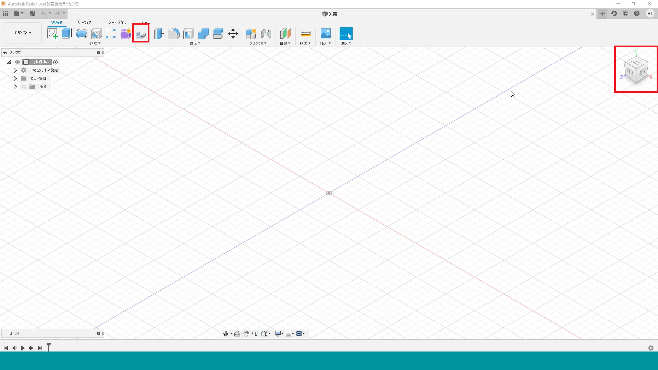This screenshot has height=370, width=658.
Task: Open the File menu document icon
Action: 16,13
